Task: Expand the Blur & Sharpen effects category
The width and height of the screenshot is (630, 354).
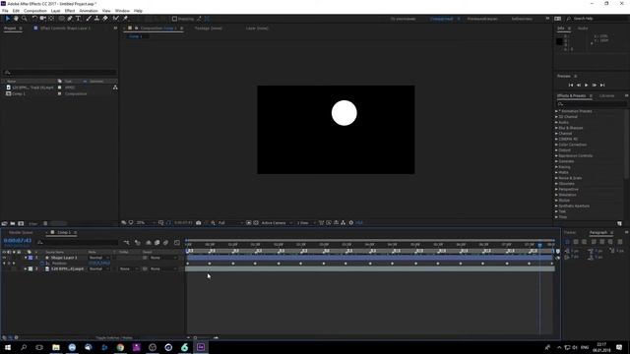Action: coord(556,128)
